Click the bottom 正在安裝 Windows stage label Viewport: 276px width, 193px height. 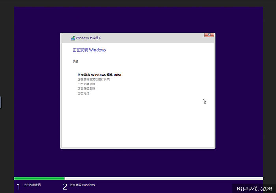82,185
